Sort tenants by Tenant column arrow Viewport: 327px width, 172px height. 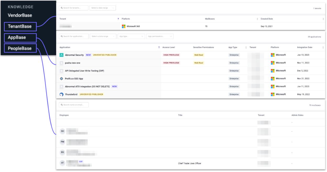pyautogui.click(x=118, y=19)
